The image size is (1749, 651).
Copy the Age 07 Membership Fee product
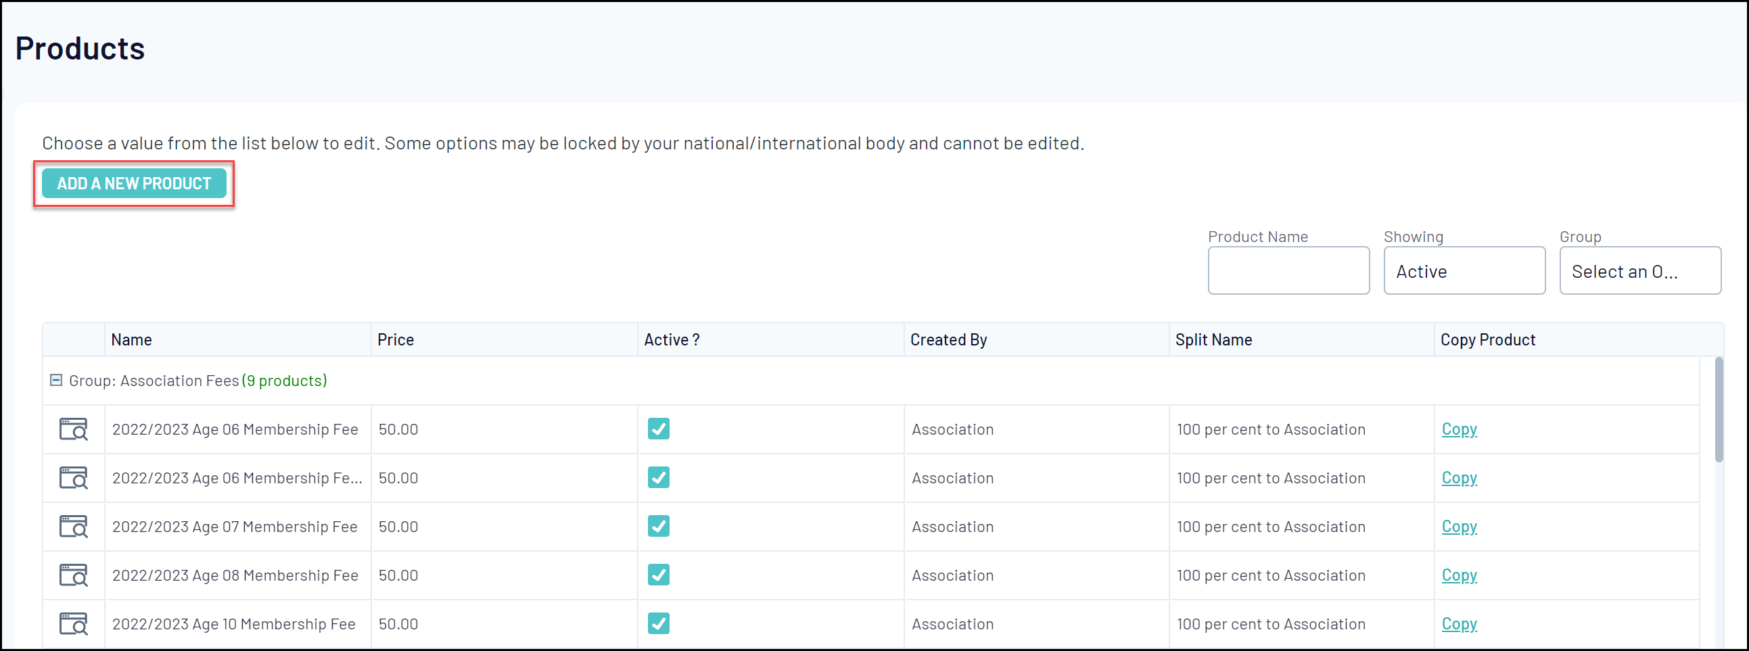(1459, 527)
